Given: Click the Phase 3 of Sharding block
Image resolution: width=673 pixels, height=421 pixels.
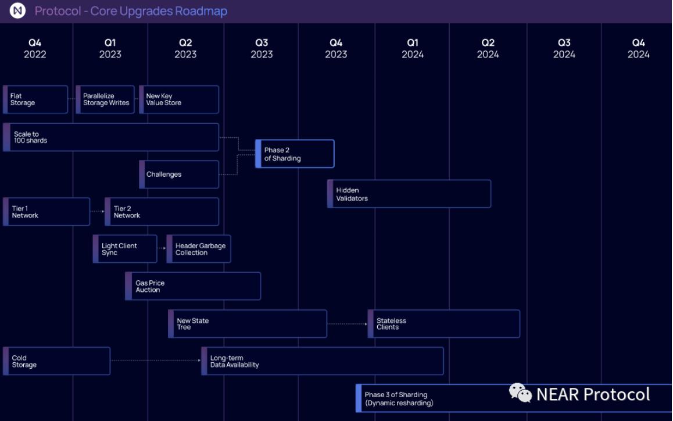Looking at the screenshot, I should 430,399.
